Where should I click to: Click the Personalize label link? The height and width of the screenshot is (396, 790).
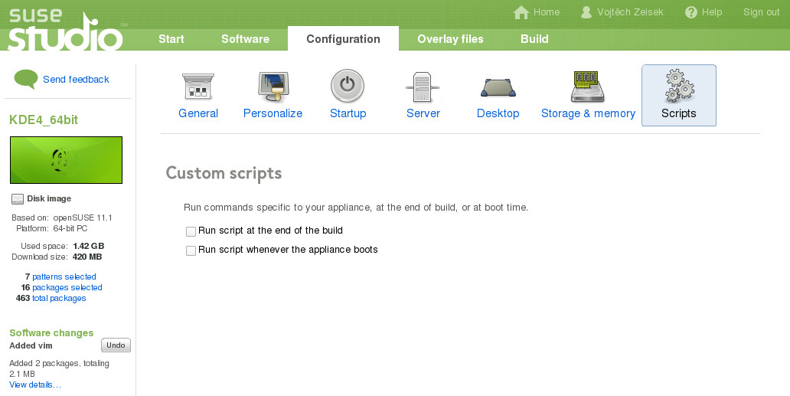[x=273, y=113]
